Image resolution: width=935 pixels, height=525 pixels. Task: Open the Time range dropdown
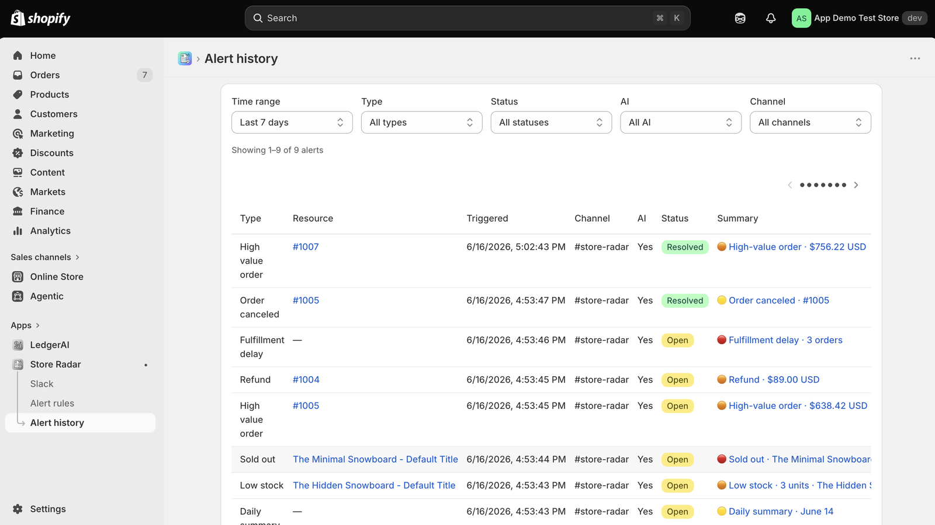(x=292, y=123)
